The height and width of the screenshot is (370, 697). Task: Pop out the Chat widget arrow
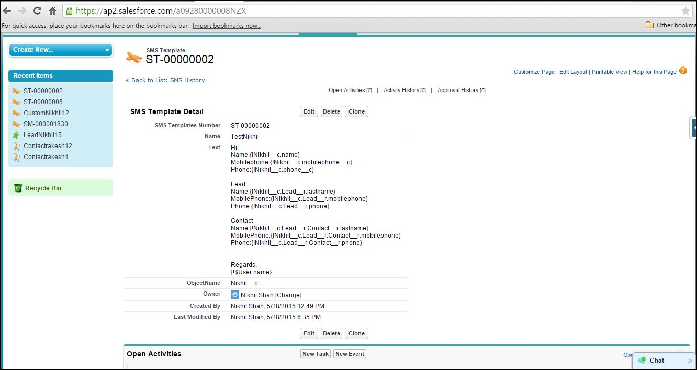point(689,361)
